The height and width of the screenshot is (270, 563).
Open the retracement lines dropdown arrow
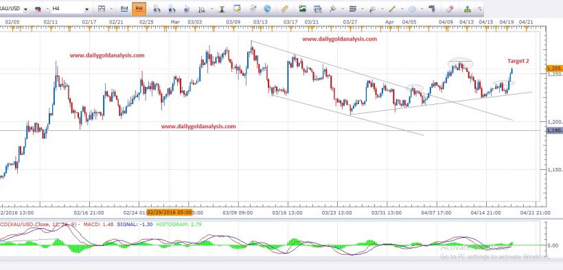(363, 9)
